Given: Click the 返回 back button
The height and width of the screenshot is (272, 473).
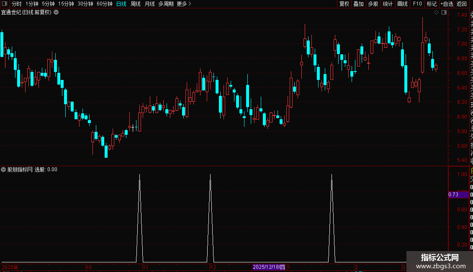Looking at the screenshot, I should (462, 4).
